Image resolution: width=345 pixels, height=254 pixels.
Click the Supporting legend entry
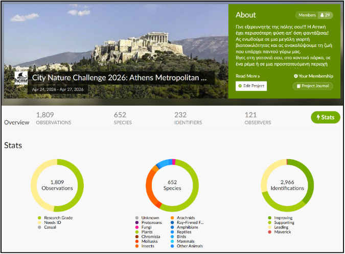(x=281, y=222)
